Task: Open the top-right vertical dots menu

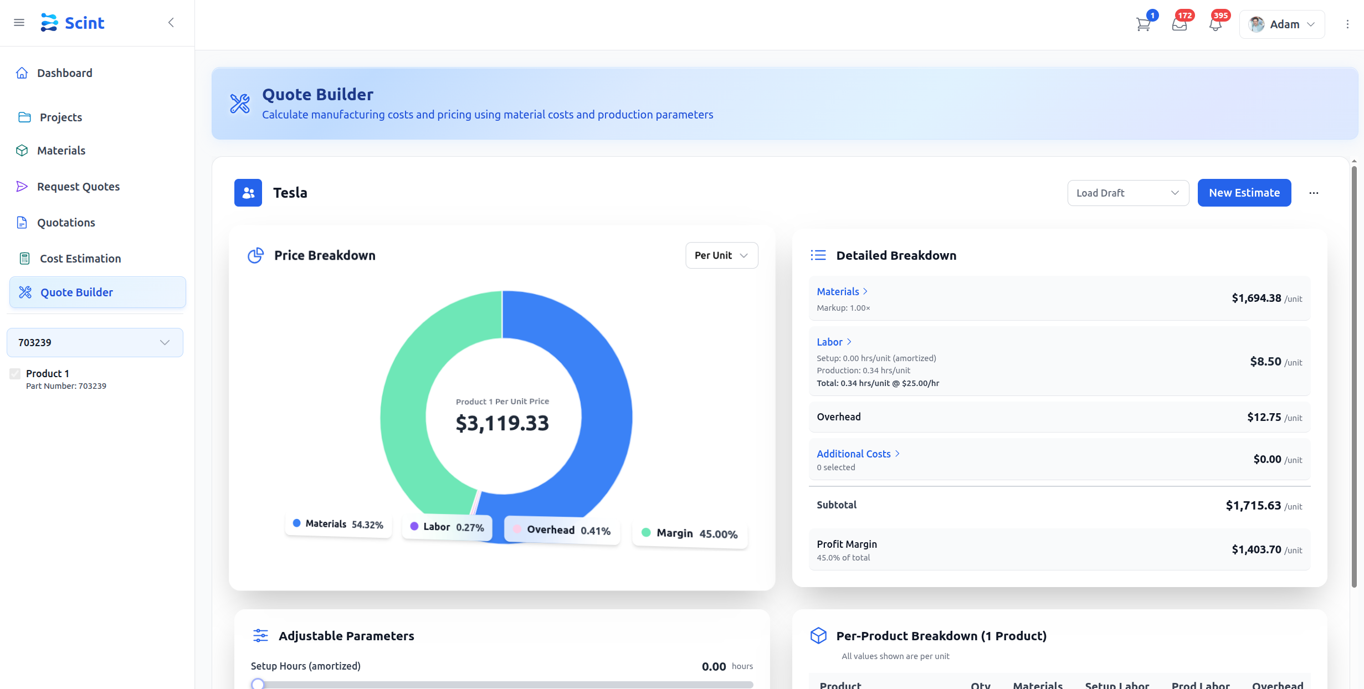Action: (1347, 24)
